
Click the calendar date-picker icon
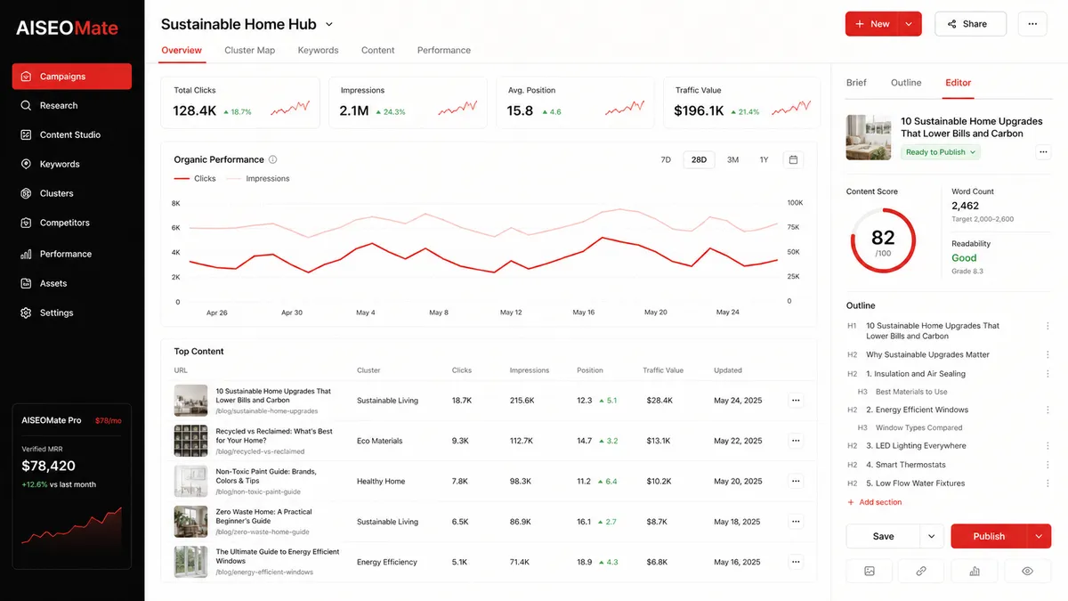pyautogui.click(x=793, y=160)
